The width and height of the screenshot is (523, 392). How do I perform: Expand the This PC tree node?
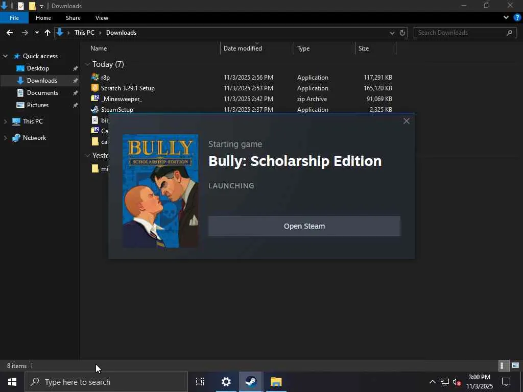coord(5,121)
